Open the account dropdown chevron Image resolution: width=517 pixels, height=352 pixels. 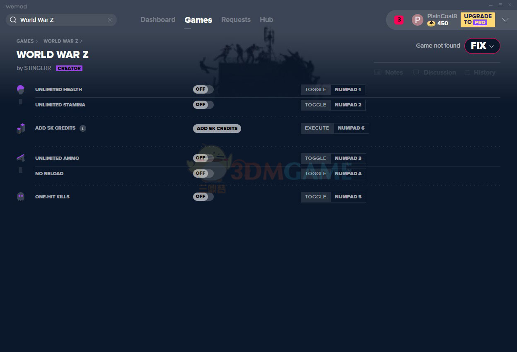(x=505, y=20)
